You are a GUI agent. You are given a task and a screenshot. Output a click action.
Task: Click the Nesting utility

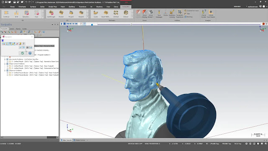click(188, 17)
